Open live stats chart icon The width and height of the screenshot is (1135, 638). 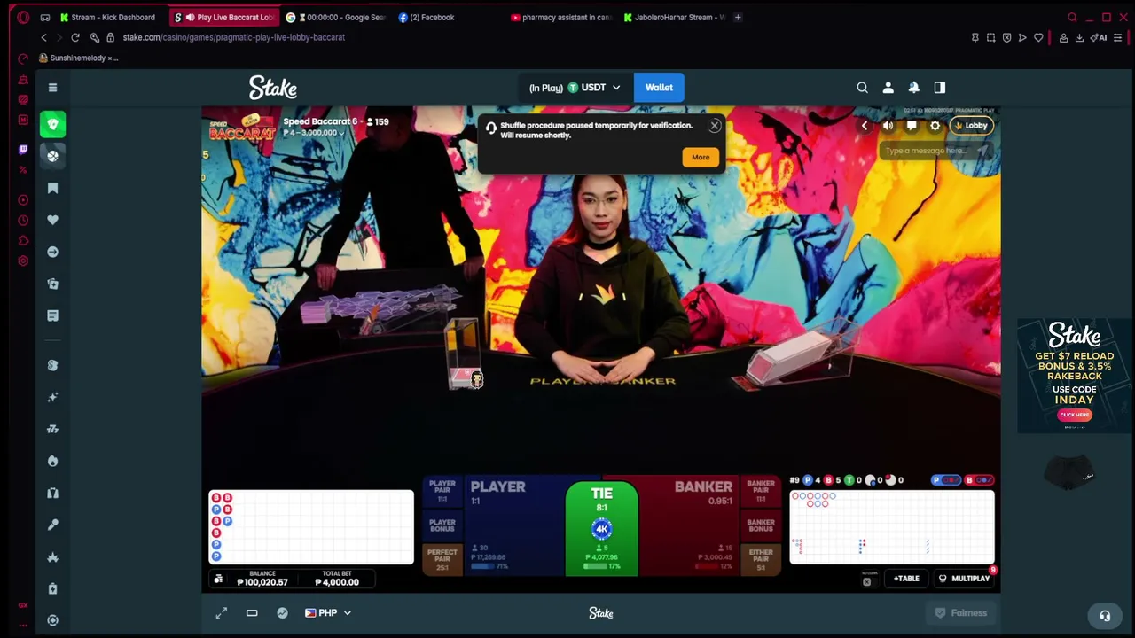tap(282, 613)
